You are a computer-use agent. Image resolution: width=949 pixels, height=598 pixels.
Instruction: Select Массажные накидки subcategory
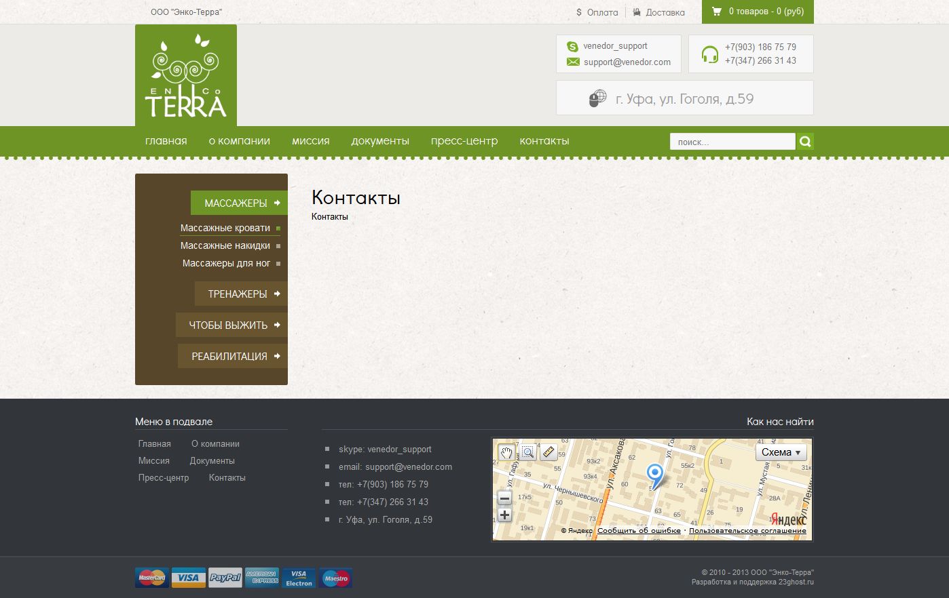point(225,245)
